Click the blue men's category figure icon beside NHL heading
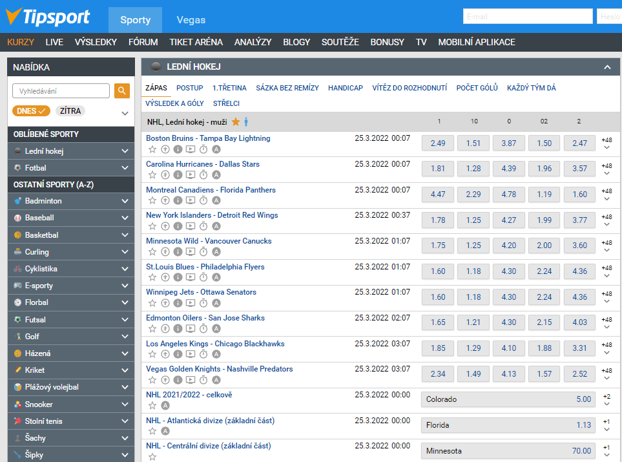 [246, 122]
